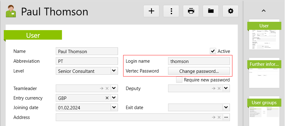
Task: Expand the Deputy dropdown arrow
Action: tap(226, 89)
